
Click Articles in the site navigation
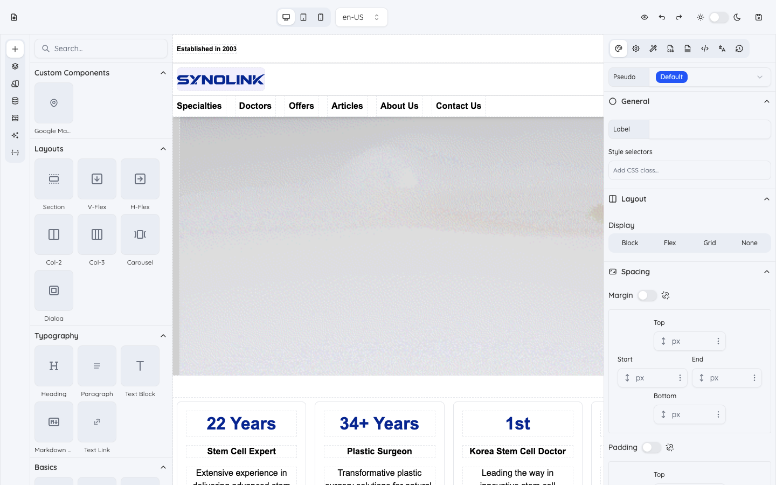[x=347, y=106]
